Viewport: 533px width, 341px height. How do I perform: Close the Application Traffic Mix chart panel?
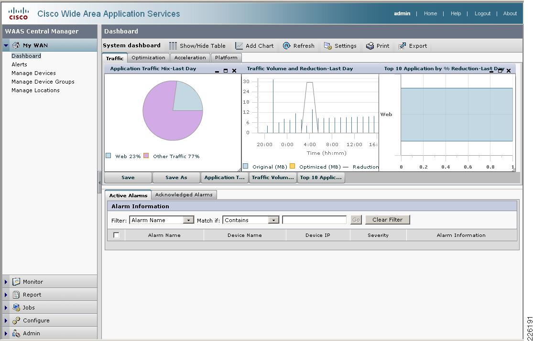[234, 71]
